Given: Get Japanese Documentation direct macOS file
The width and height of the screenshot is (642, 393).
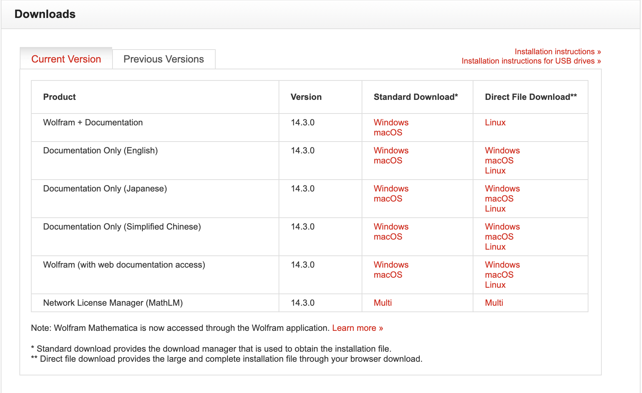Looking at the screenshot, I should [499, 199].
